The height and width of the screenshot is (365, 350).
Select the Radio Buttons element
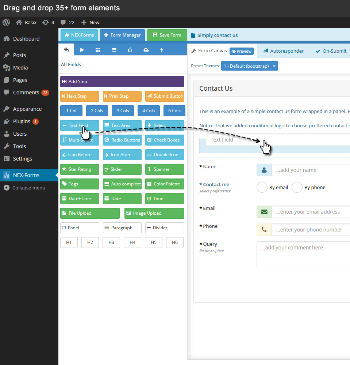point(122,140)
